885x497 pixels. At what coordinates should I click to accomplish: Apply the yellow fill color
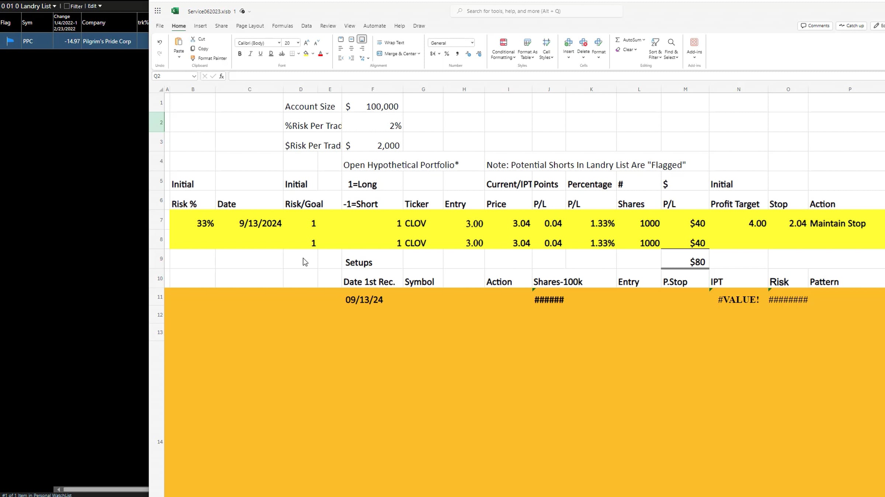coord(306,54)
